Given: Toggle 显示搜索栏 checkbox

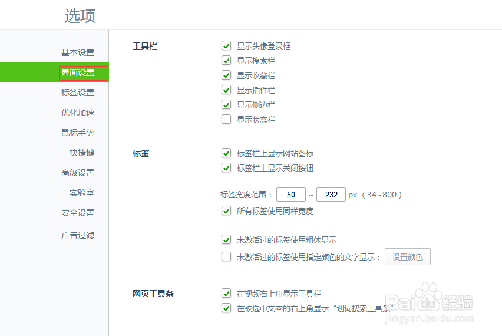Looking at the screenshot, I should [226, 60].
